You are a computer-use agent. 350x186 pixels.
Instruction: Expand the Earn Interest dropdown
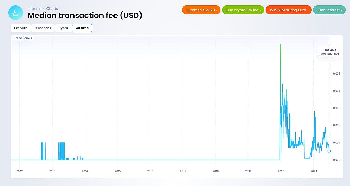tap(329, 10)
